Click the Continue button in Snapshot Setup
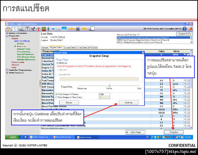 [x=129, y=103]
